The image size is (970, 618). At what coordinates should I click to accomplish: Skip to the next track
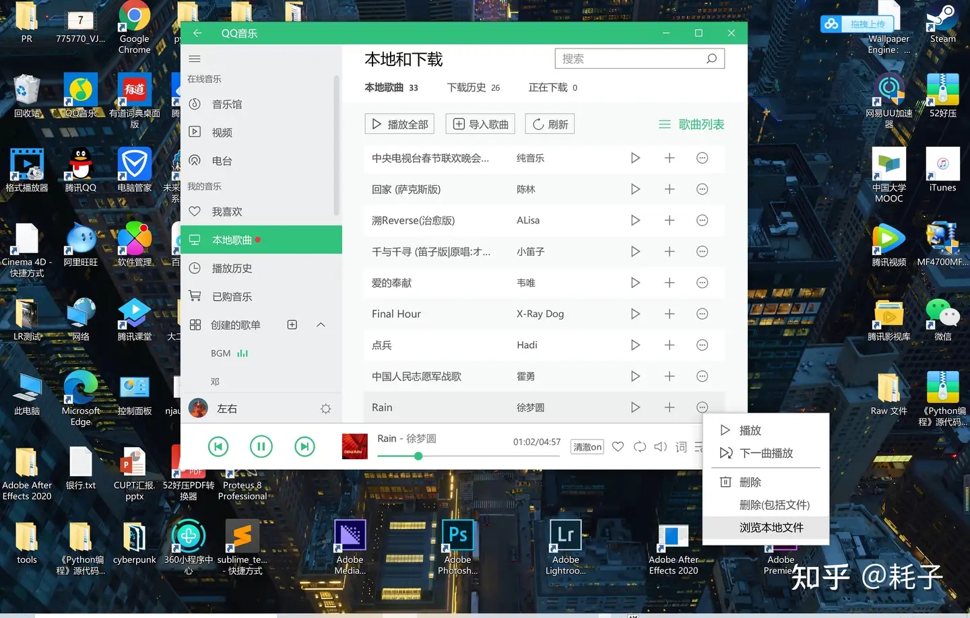coord(304,446)
